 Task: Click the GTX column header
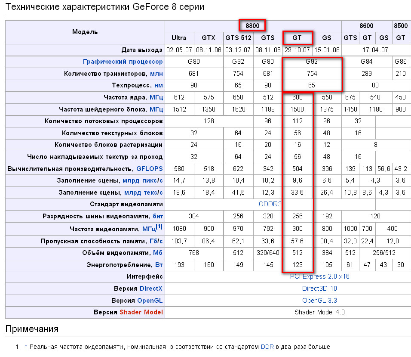(x=209, y=38)
